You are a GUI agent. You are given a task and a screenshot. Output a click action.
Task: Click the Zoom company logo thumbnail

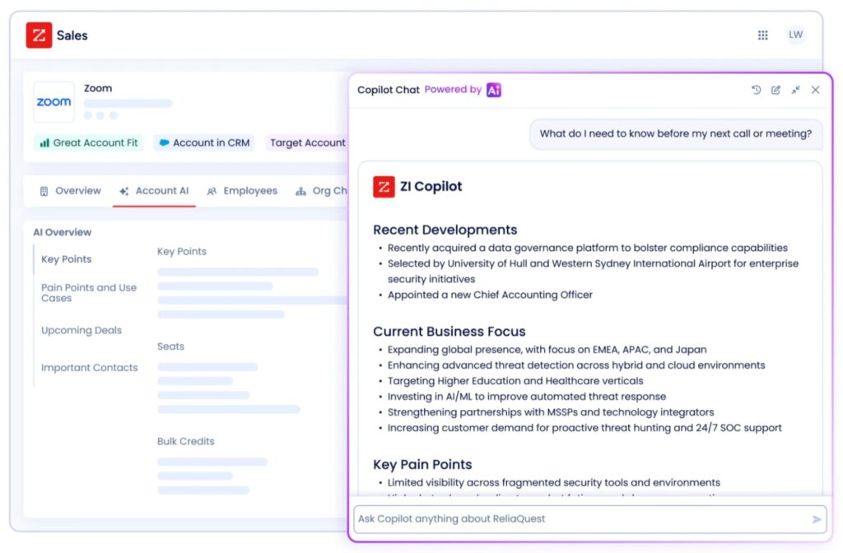[x=54, y=102]
